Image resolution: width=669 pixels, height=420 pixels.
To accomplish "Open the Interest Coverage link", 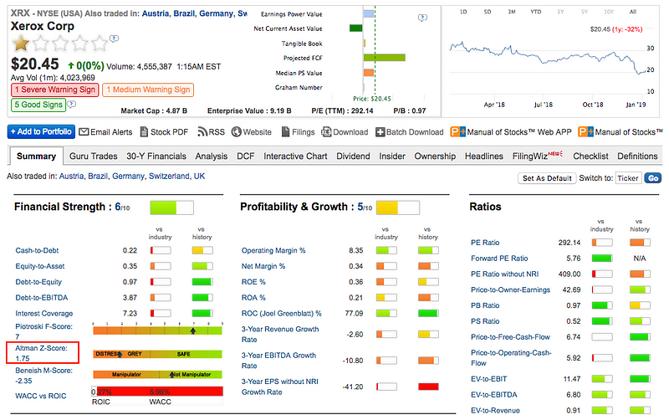I will pyautogui.click(x=44, y=313).
